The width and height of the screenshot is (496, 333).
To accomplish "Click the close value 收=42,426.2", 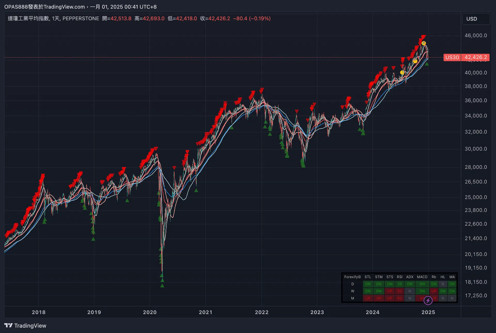I will [x=215, y=19].
